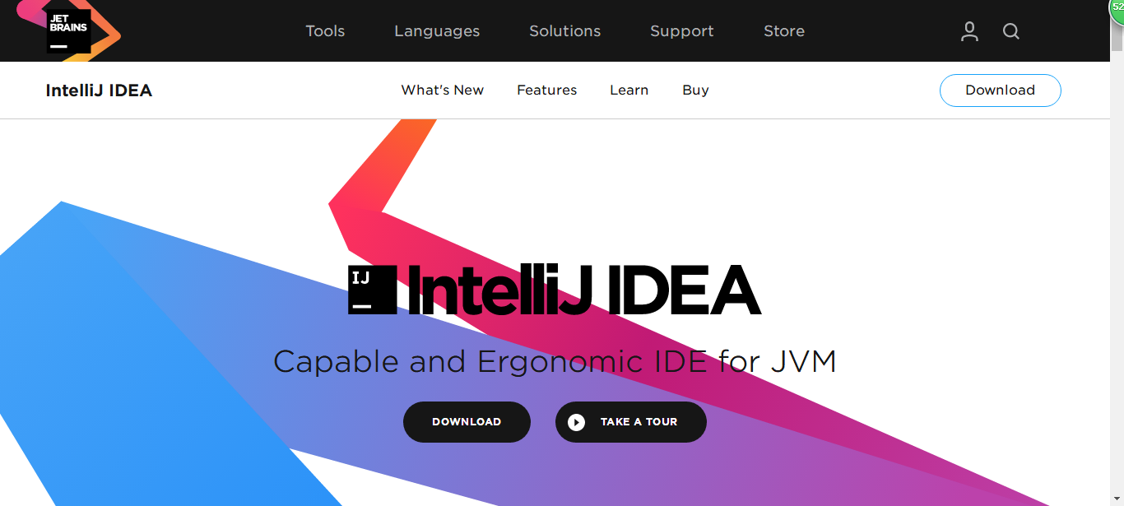The image size is (1124, 506).
Task: Go to the Buy page
Action: tap(695, 91)
